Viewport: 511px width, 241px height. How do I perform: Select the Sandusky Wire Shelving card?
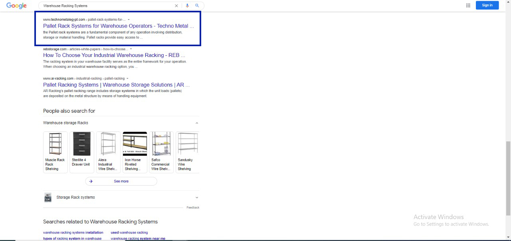pos(187,152)
